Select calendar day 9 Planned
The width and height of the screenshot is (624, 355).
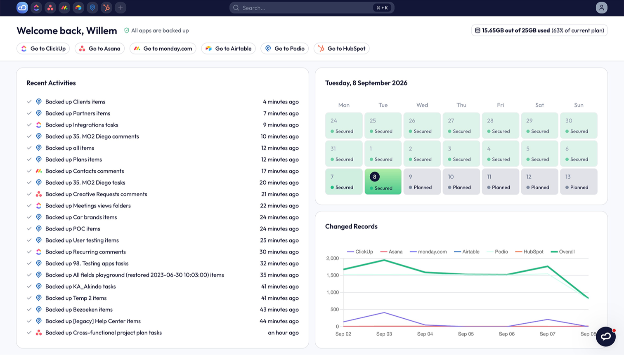422,181
